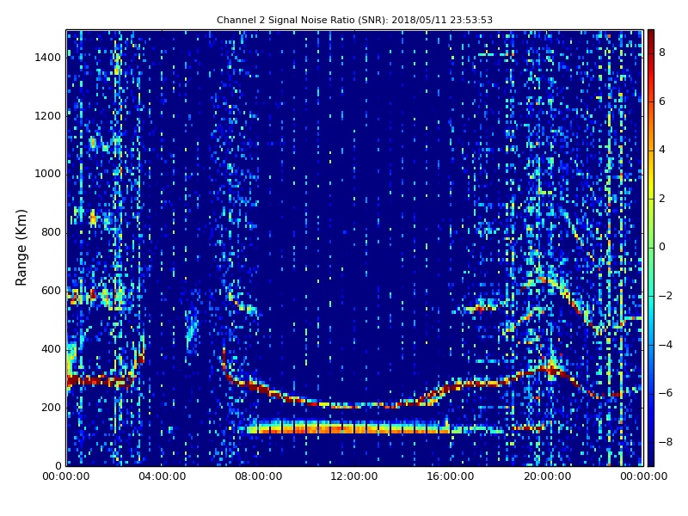Viewport: 688px width, 516px height.
Task: Click the colorbar label −6
Action: pos(666,393)
